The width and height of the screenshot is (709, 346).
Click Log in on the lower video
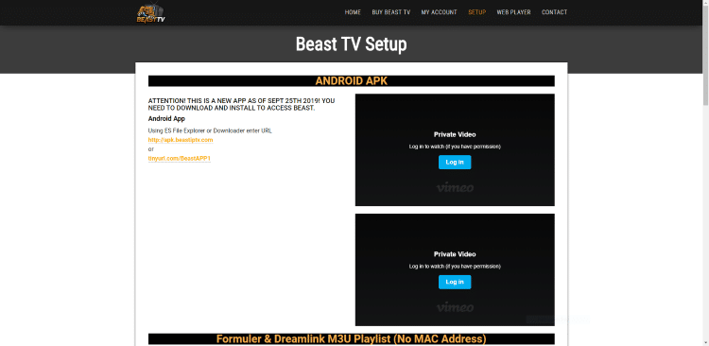(455, 282)
